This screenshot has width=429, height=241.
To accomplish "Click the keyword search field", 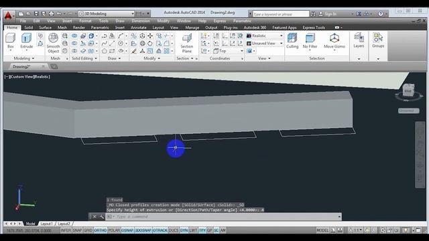I will pyautogui.click(x=281, y=14).
